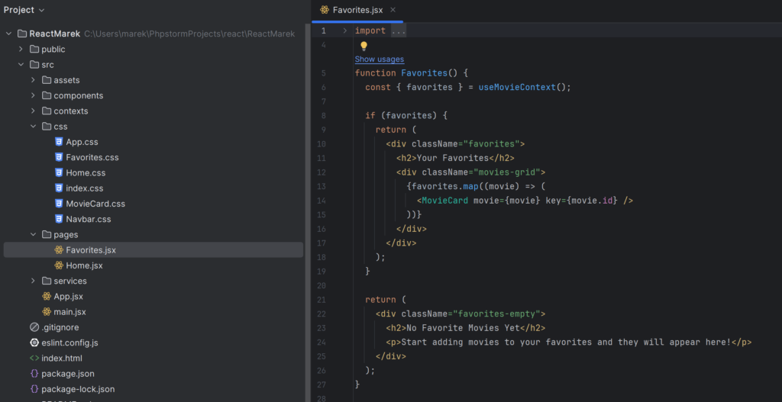Expand the components folder
The height and width of the screenshot is (402, 782).
point(33,95)
